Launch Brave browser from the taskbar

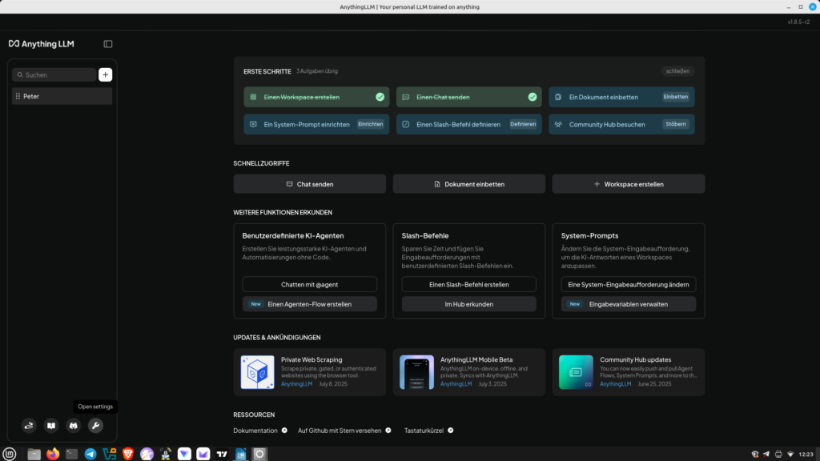[128, 454]
